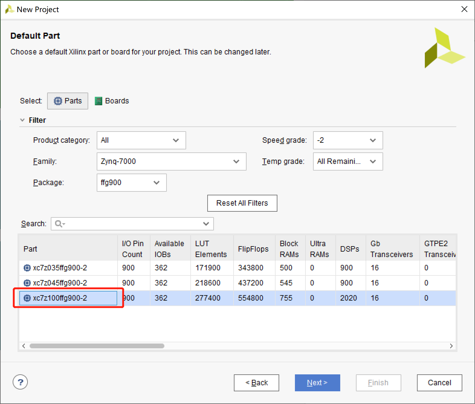Click the horizontal scrollbar thumb
Screen dimensions: 475x404
97,346
